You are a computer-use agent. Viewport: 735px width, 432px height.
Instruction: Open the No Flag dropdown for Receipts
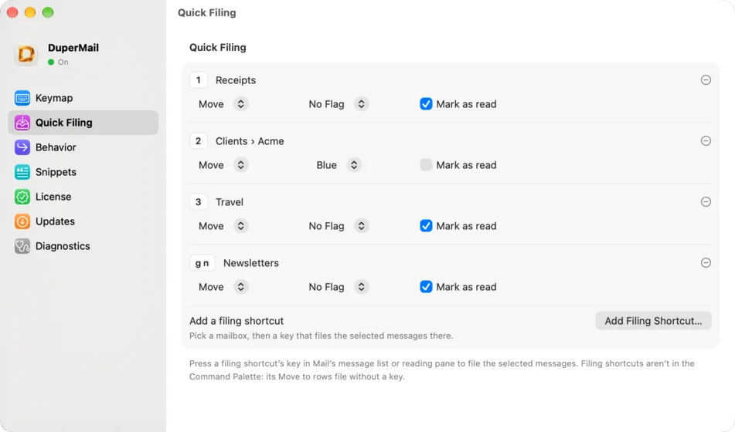click(338, 104)
